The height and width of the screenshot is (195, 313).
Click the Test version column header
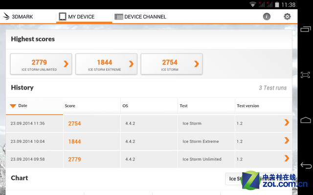[x=263, y=106]
